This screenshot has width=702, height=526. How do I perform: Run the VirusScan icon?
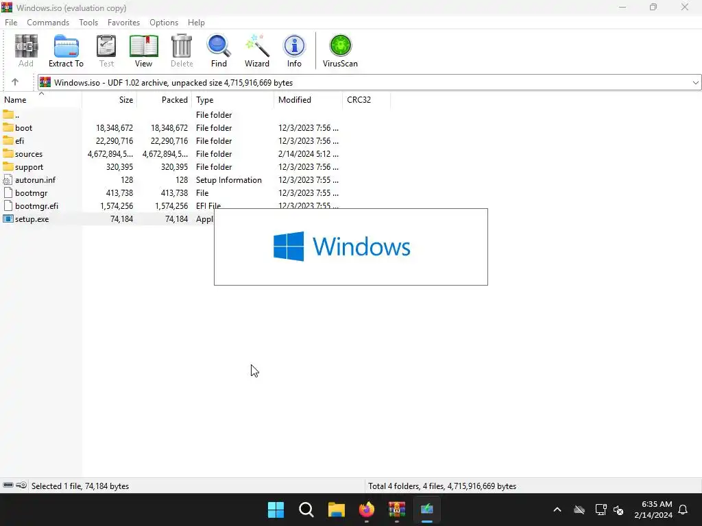point(340,46)
